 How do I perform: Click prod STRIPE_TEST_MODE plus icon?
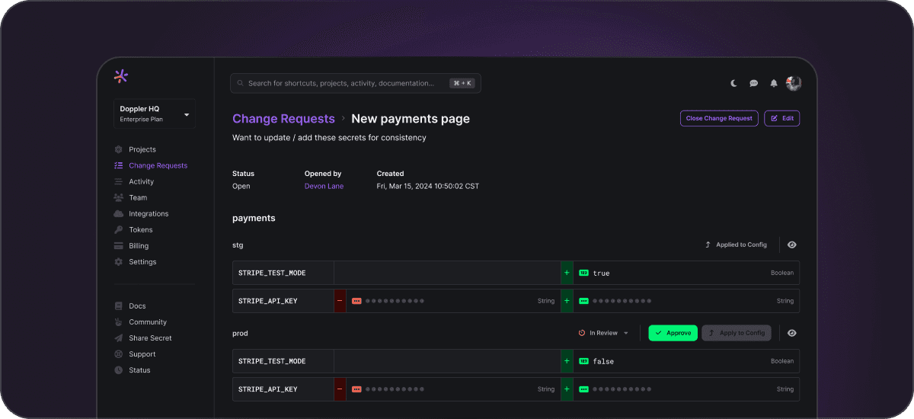(x=566, y=361)
